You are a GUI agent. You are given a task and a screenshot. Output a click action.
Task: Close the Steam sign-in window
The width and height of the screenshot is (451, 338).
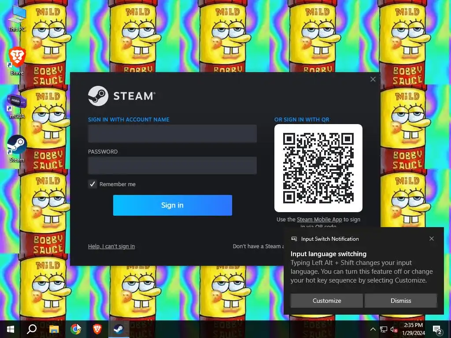pos(373,79)
